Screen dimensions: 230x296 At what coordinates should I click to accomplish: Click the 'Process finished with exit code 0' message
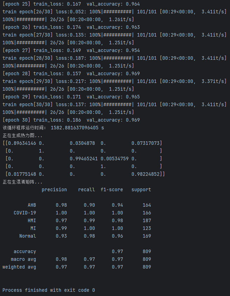point(48,290)
